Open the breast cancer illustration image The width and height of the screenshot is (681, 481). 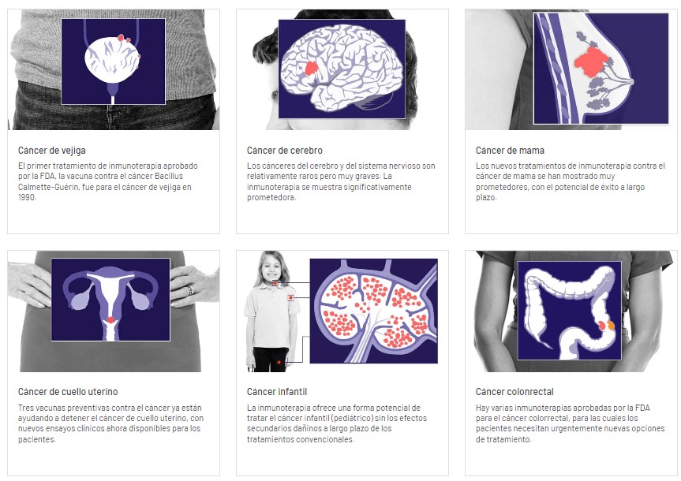571,69
